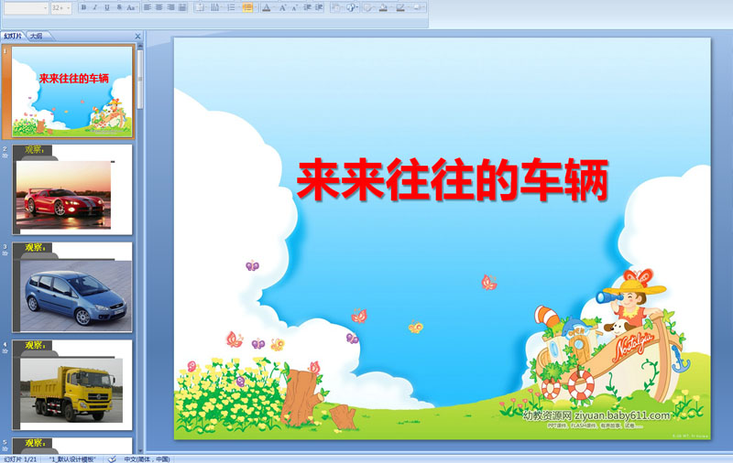Increase the font size
The width and height of the screenshot is (733, 463).
tap(283, 7)
